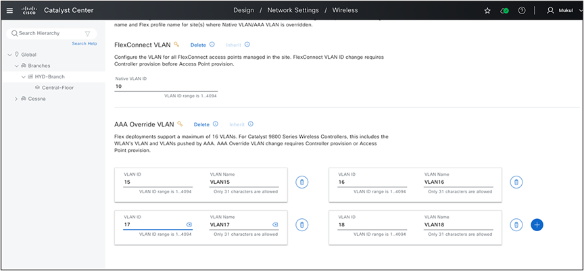The height and width of the screenshot is (271, 584).
Task: Click the Search Hierarchy input field
Action: (x=51, y=34)
